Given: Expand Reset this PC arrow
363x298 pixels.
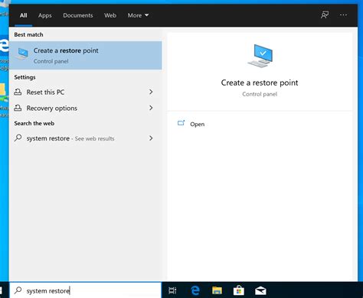Looking at the screenshot, I should tap(151, 92).
